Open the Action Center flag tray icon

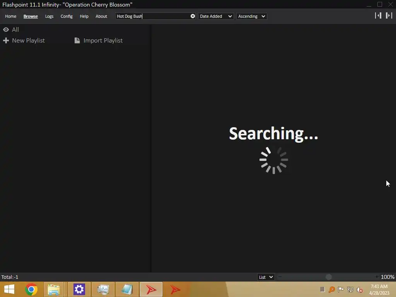point(341,289)
